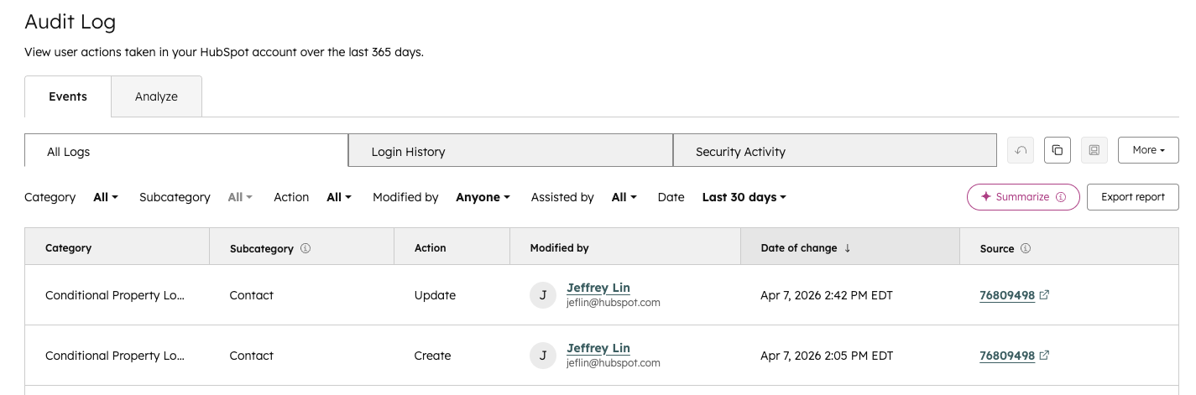The image size is (1196, 395).
Task: Open Jeffrey Lin link in Update row
Action: (x=598, y=288)
